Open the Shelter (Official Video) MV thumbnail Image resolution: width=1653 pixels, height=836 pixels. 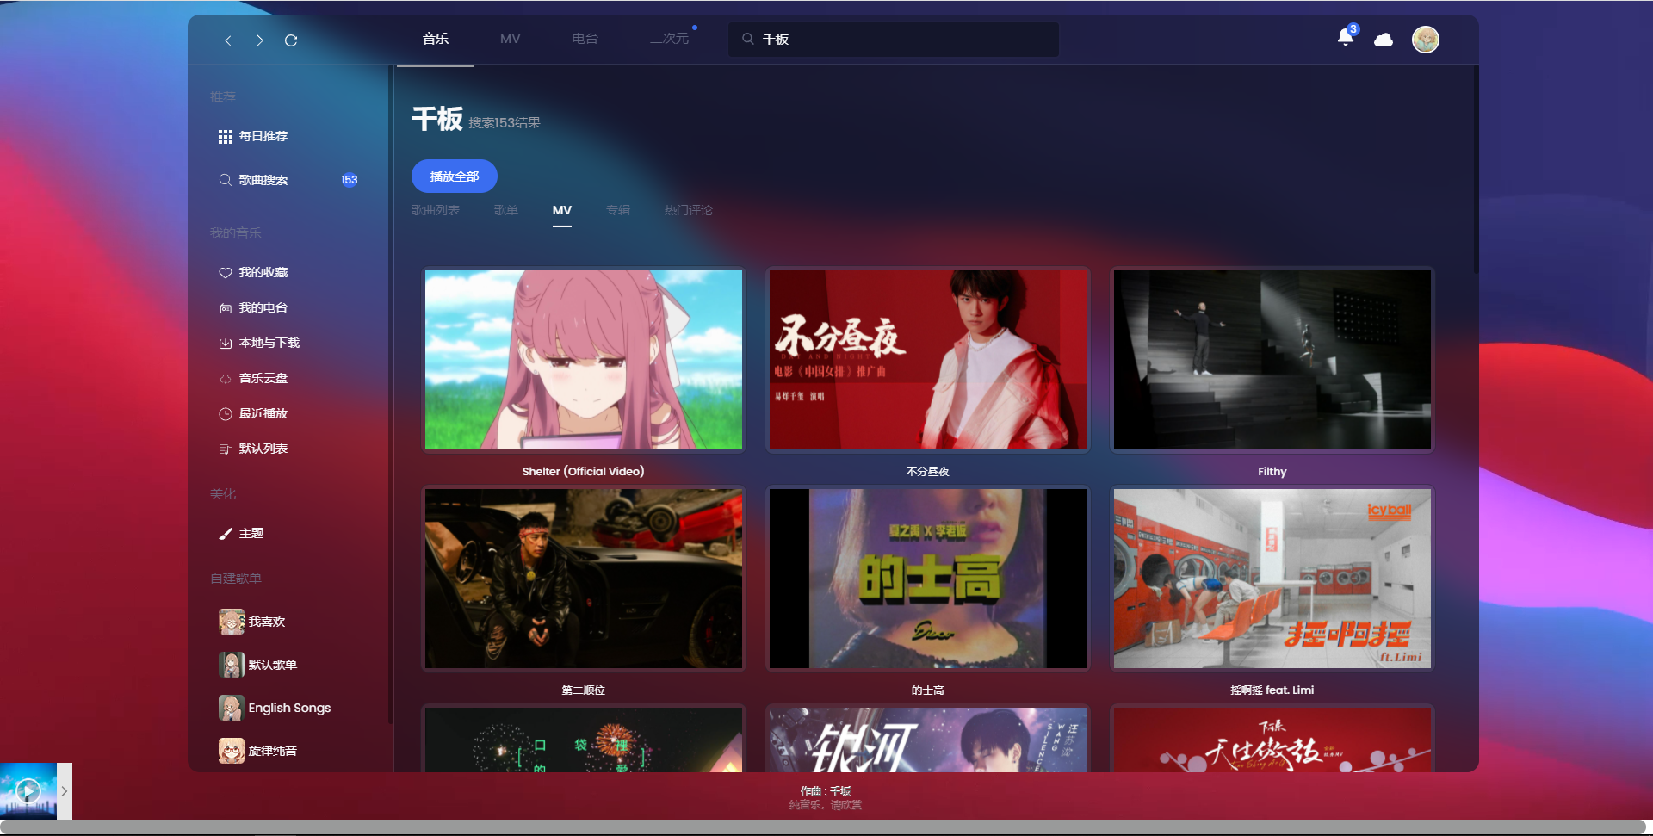coord(584,360)
